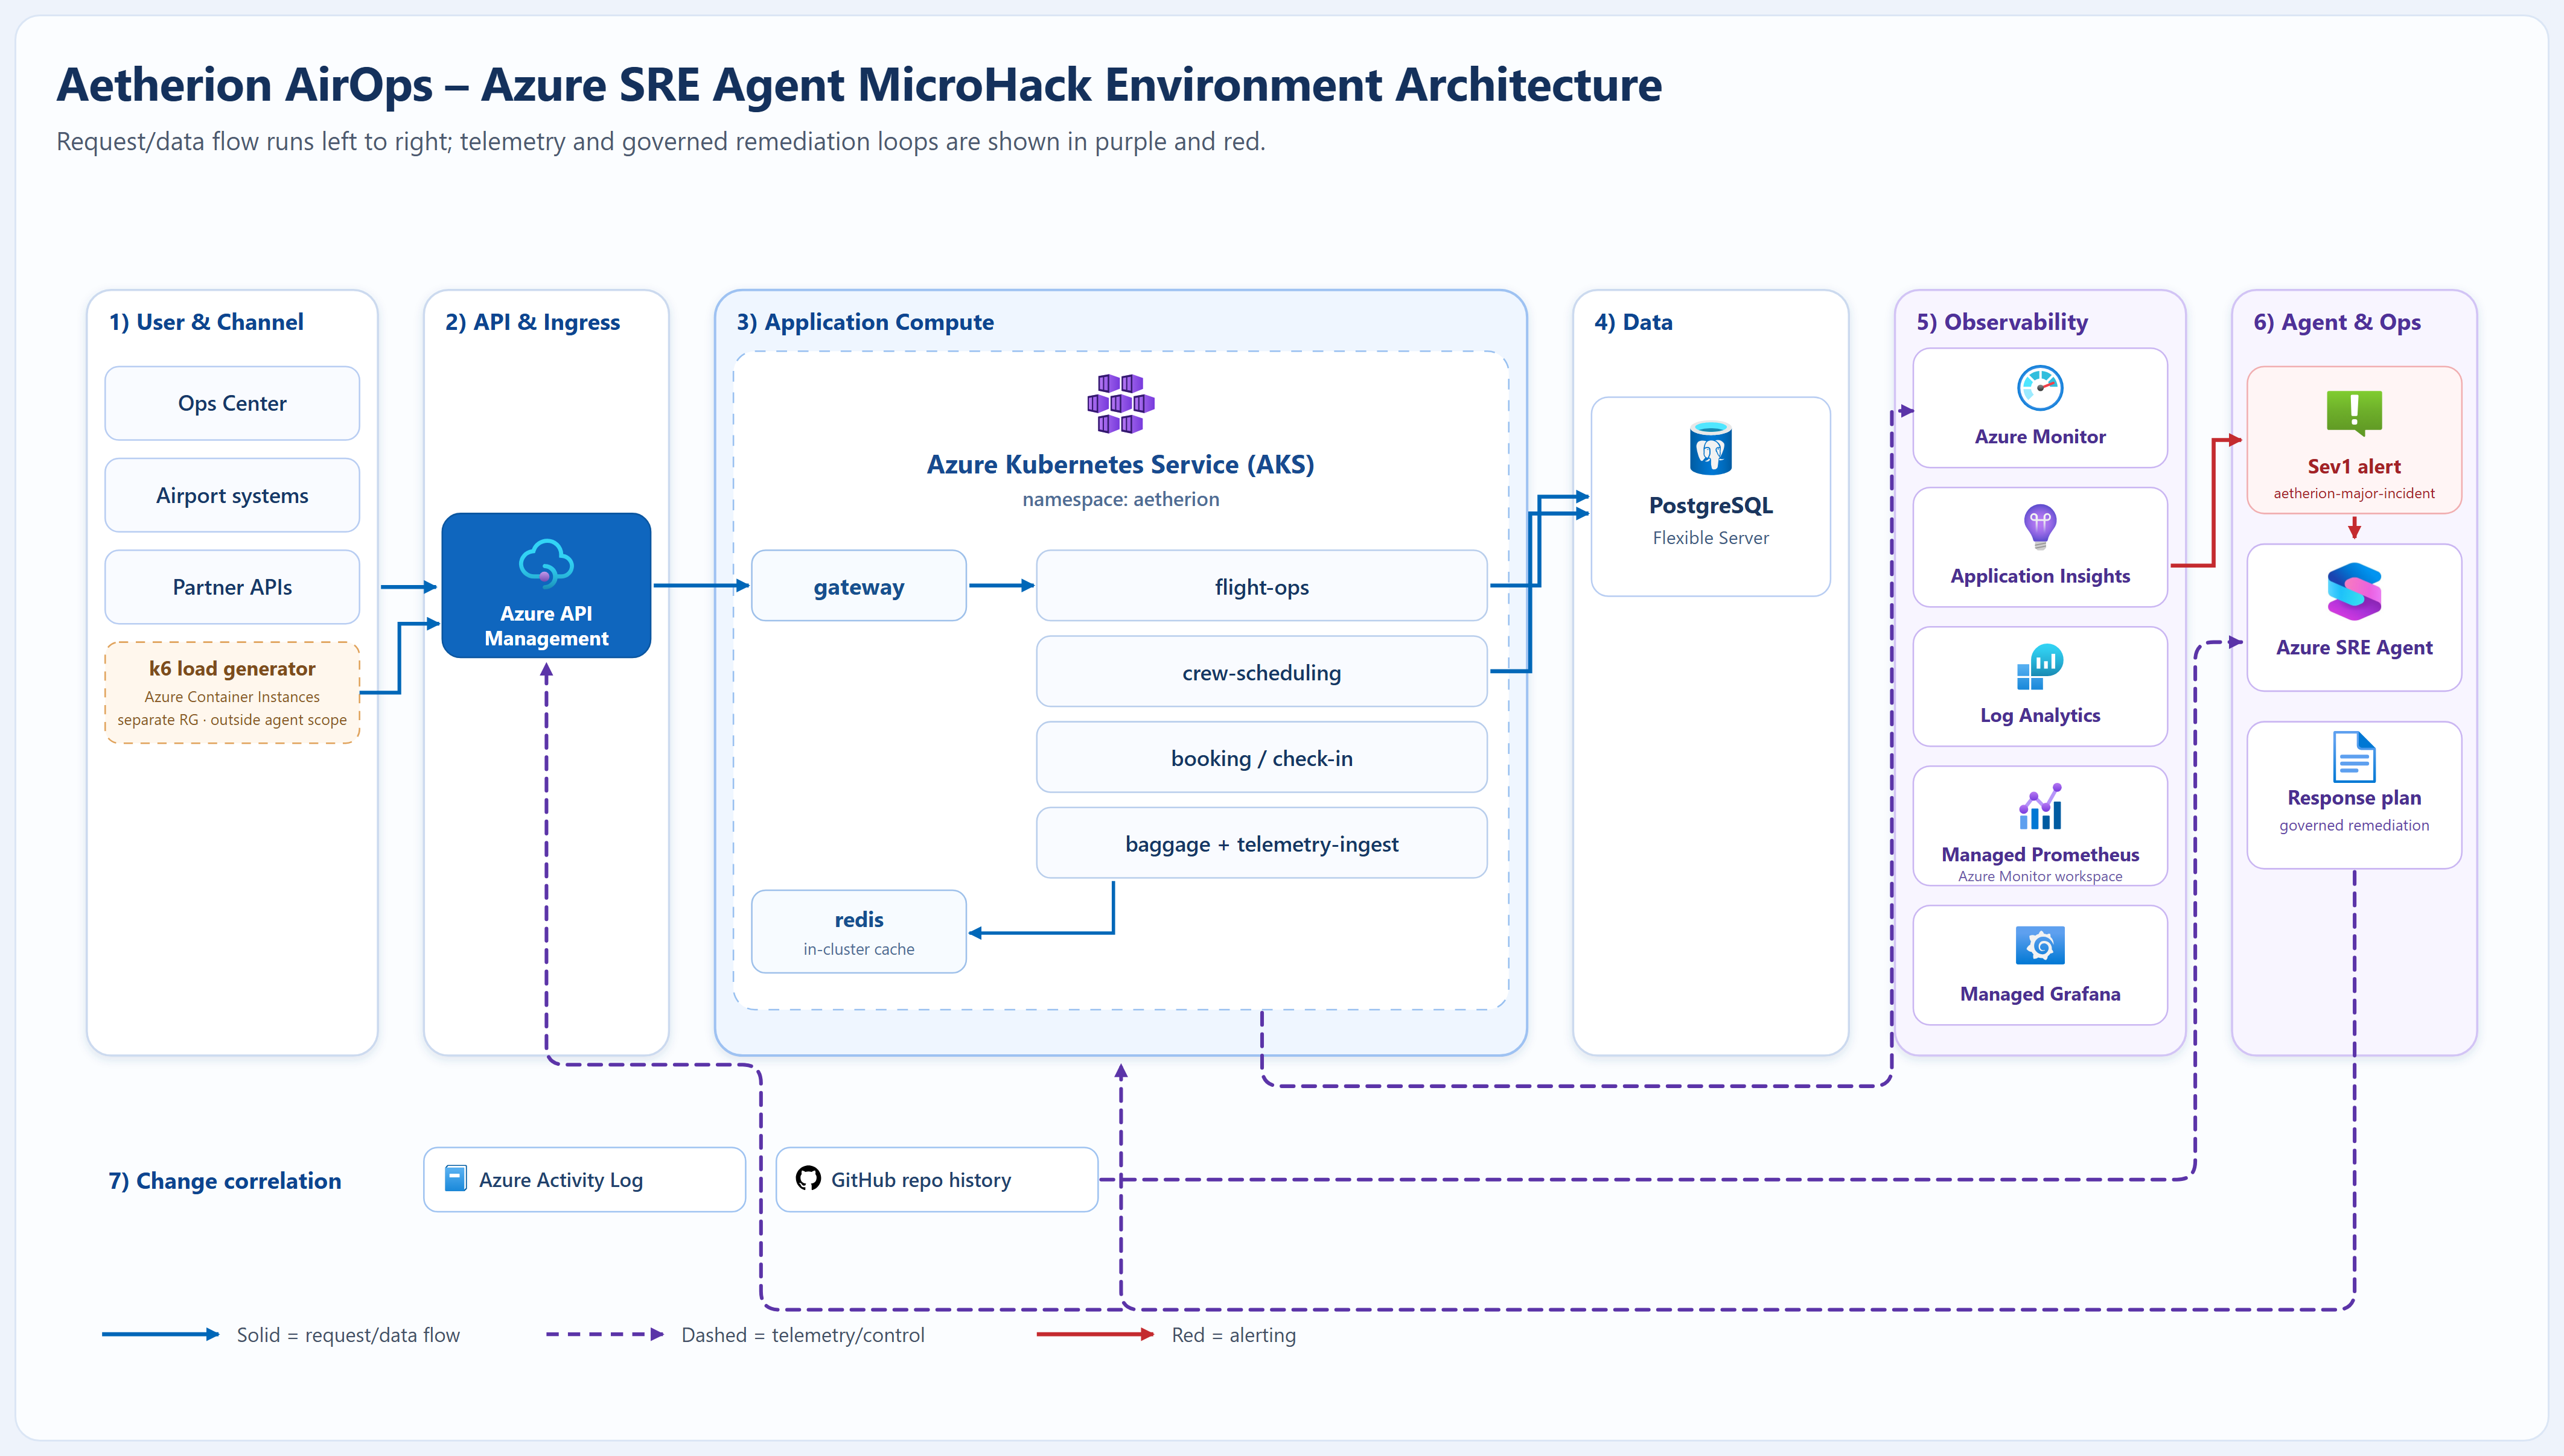The width and height of the screenshot is (2564, 1456).
Task: Click the AKS purple cubes icon
Action: 1120,403
